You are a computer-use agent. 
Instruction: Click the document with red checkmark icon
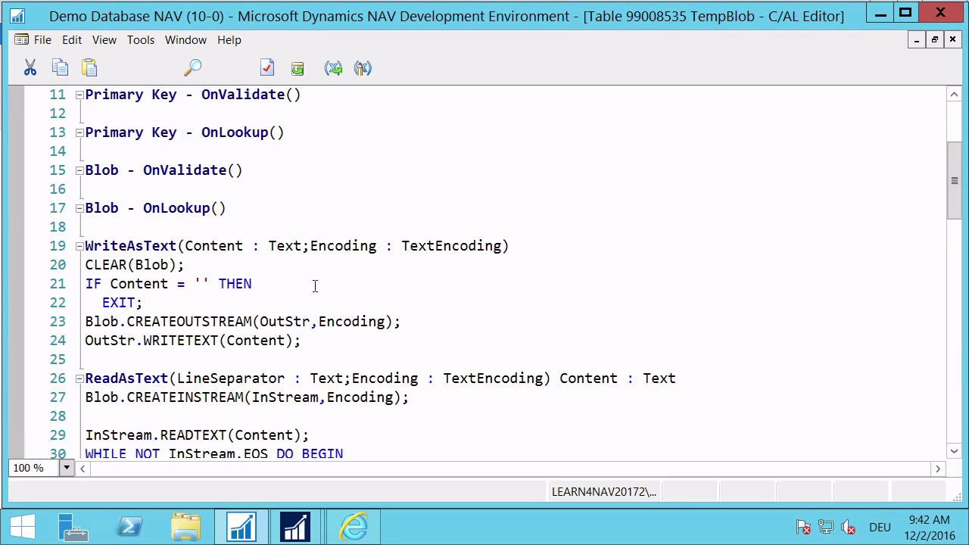tap(266, 68)
